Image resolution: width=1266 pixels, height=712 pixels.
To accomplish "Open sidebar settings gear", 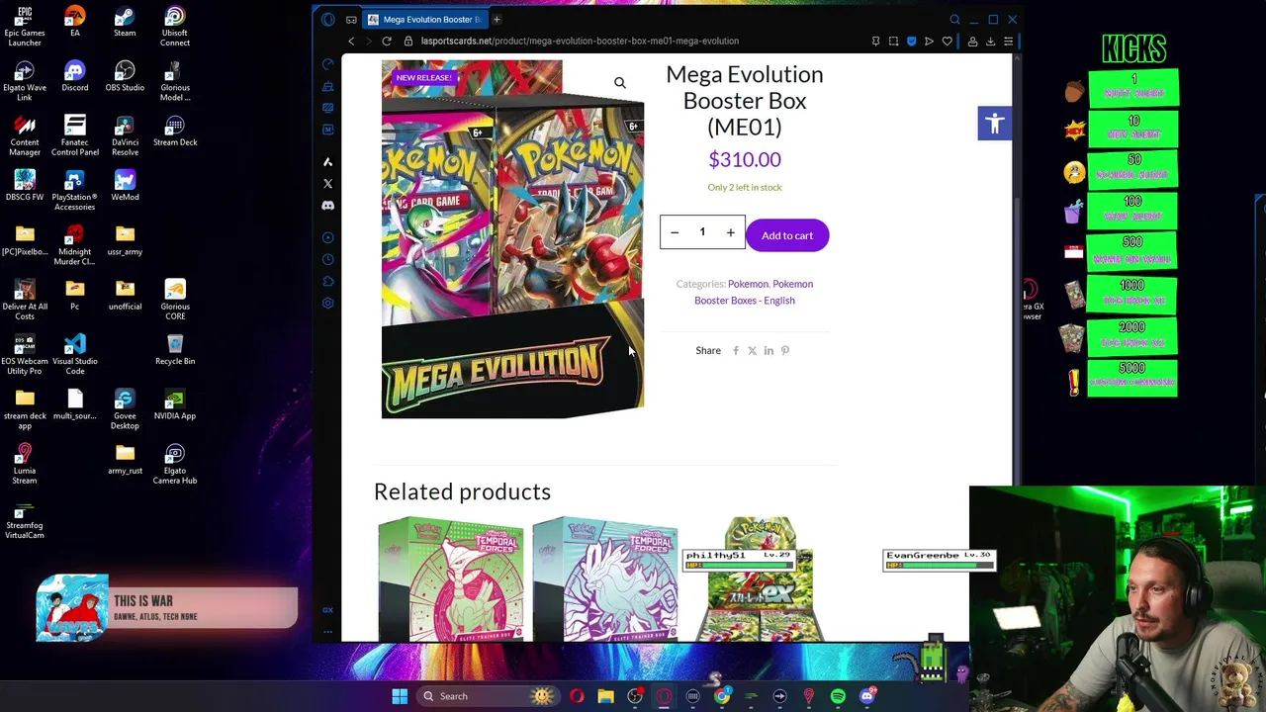I will coord(328,303).
